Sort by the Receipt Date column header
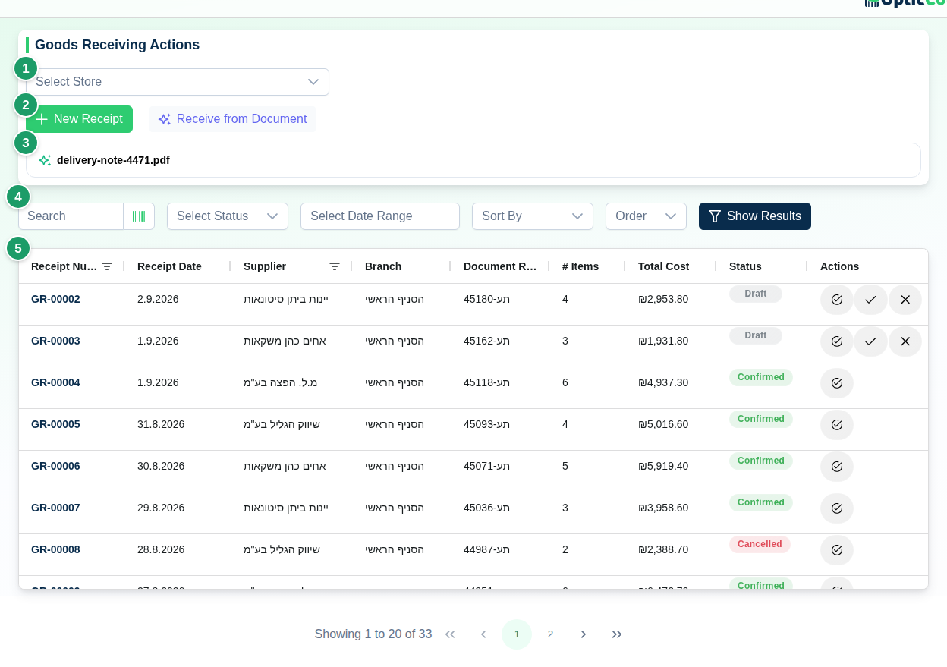 [169, 266]
